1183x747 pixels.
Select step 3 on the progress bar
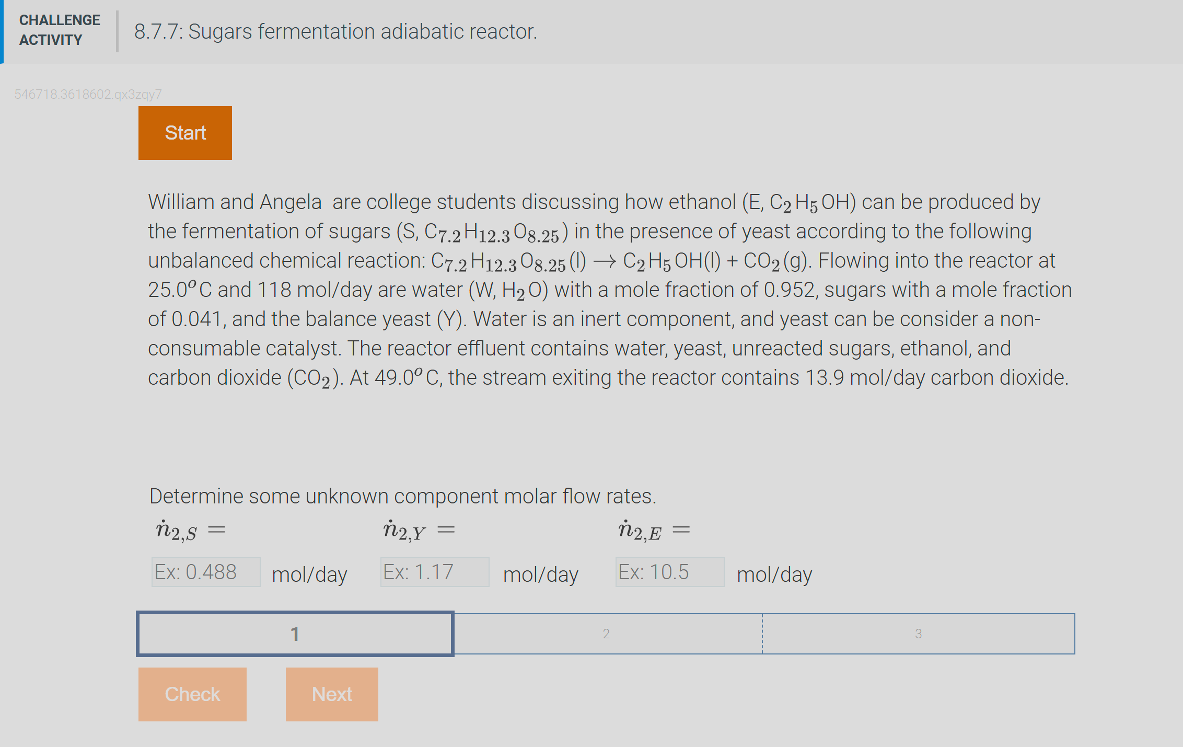click(x=918, y=634)
